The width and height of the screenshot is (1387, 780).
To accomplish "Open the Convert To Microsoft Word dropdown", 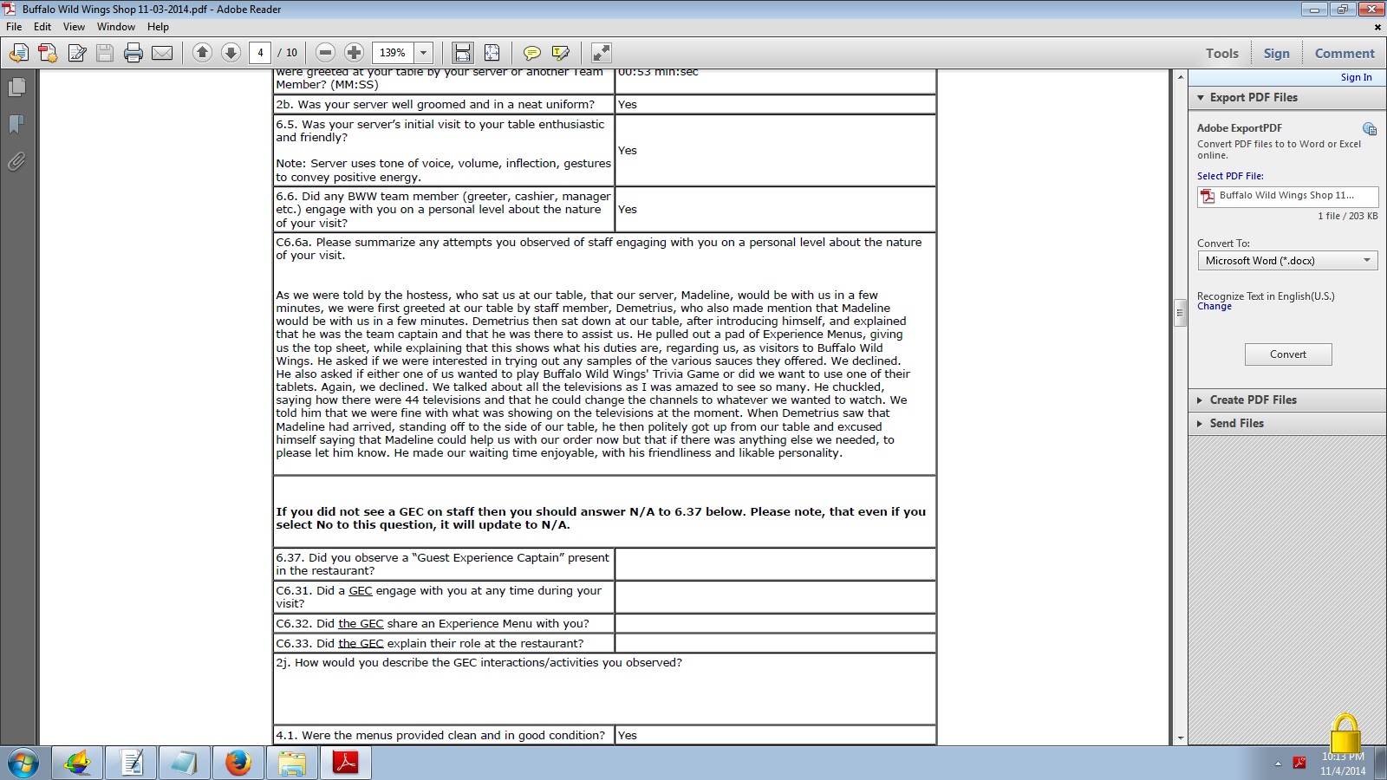I will (1287, 261).
